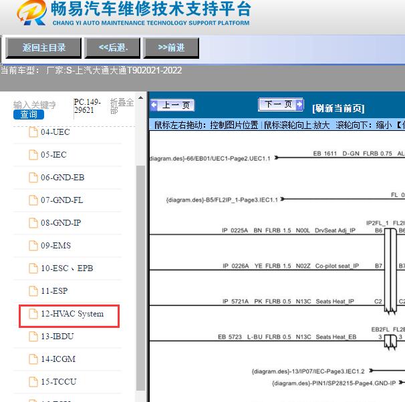Viewport: 405px width, 402px height.
Task: Click the IP 0226A Co-pilot seat_IP wire label
Action: pos(291,266)
